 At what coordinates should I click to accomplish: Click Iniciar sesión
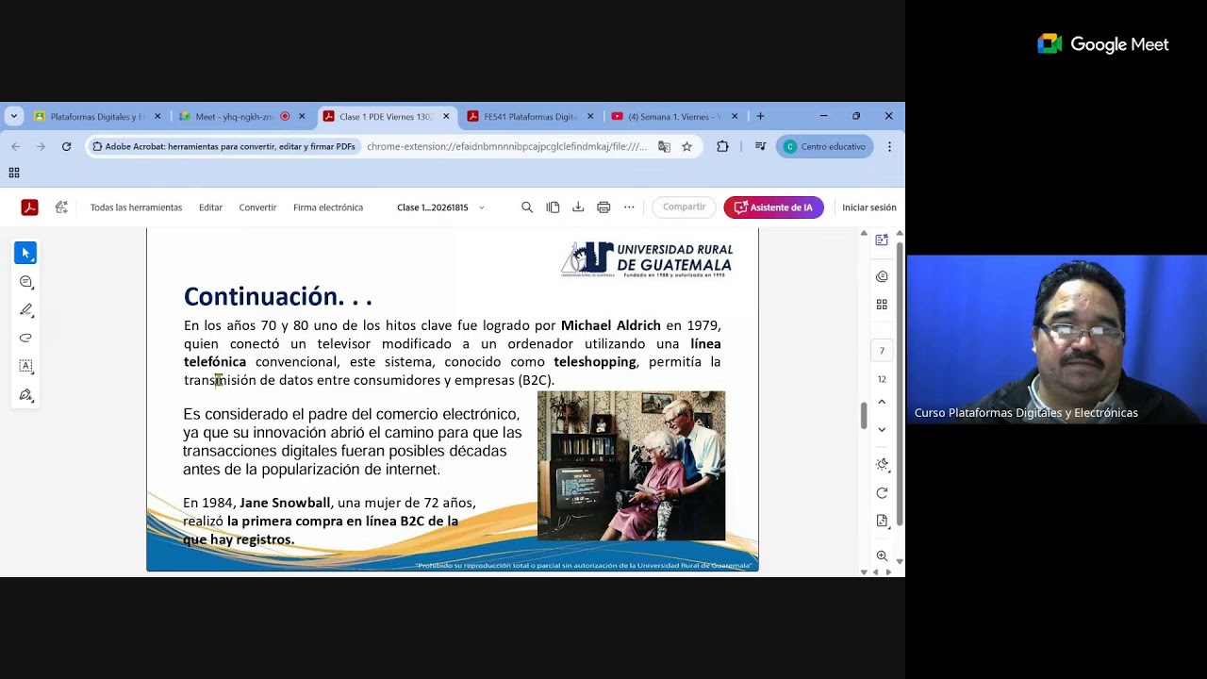tap(868, 207)
